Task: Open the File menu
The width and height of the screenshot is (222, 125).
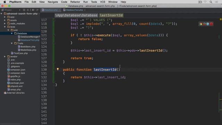Action: (x=26, y=2)
